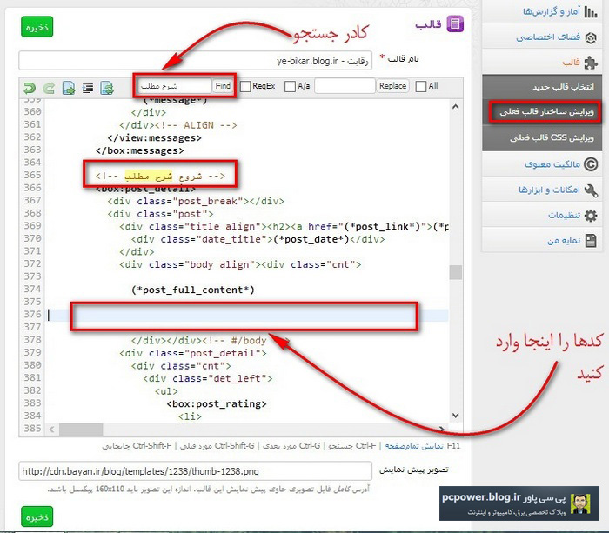The height and width of the screenshot is (533, 609).
Task: Click the purple قالب header icon
Action: pyautogui.click(x=455, y=24)
